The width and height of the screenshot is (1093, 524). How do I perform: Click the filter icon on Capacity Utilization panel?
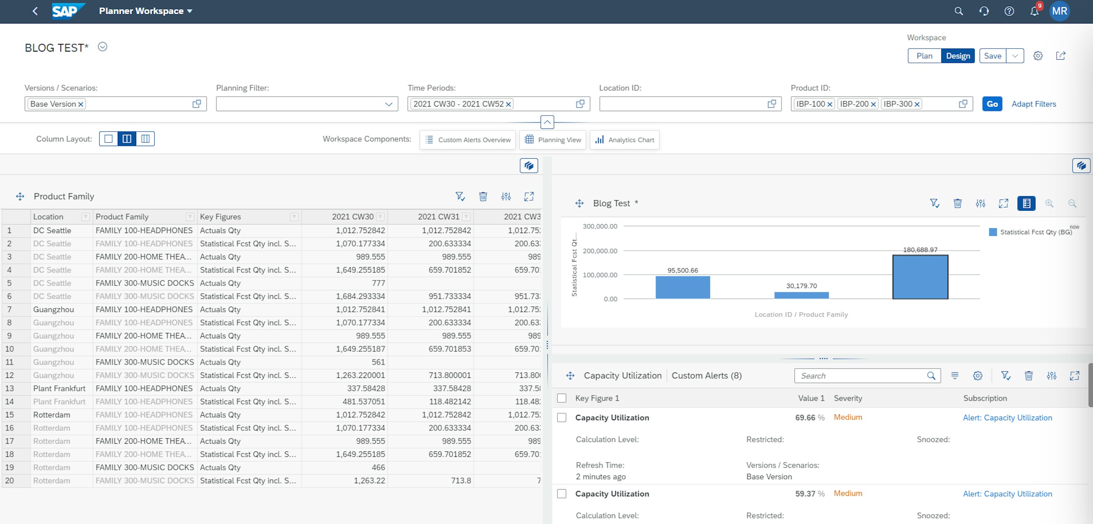(x=1006, y=375)
